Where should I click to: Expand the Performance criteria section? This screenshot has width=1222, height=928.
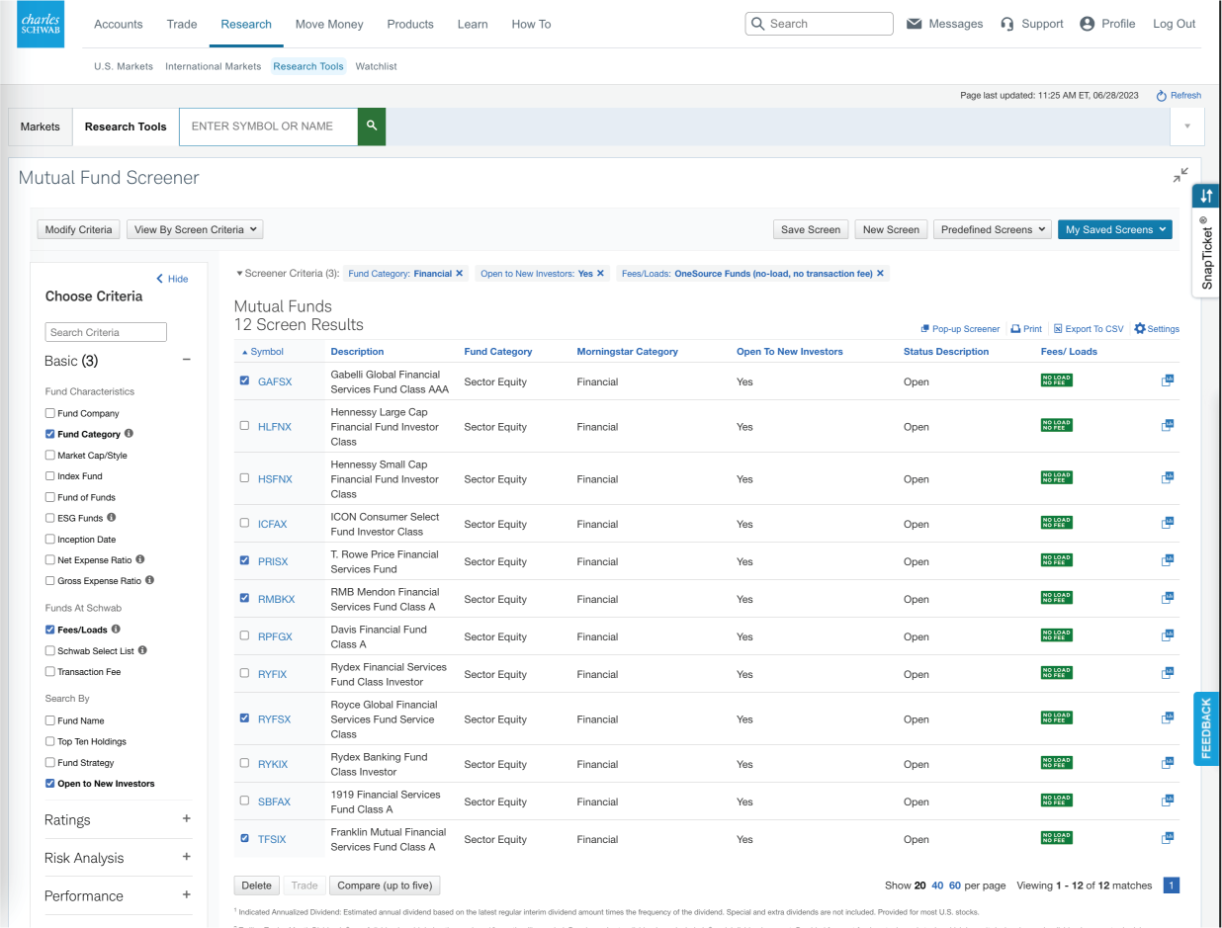[x=186, y=895]
